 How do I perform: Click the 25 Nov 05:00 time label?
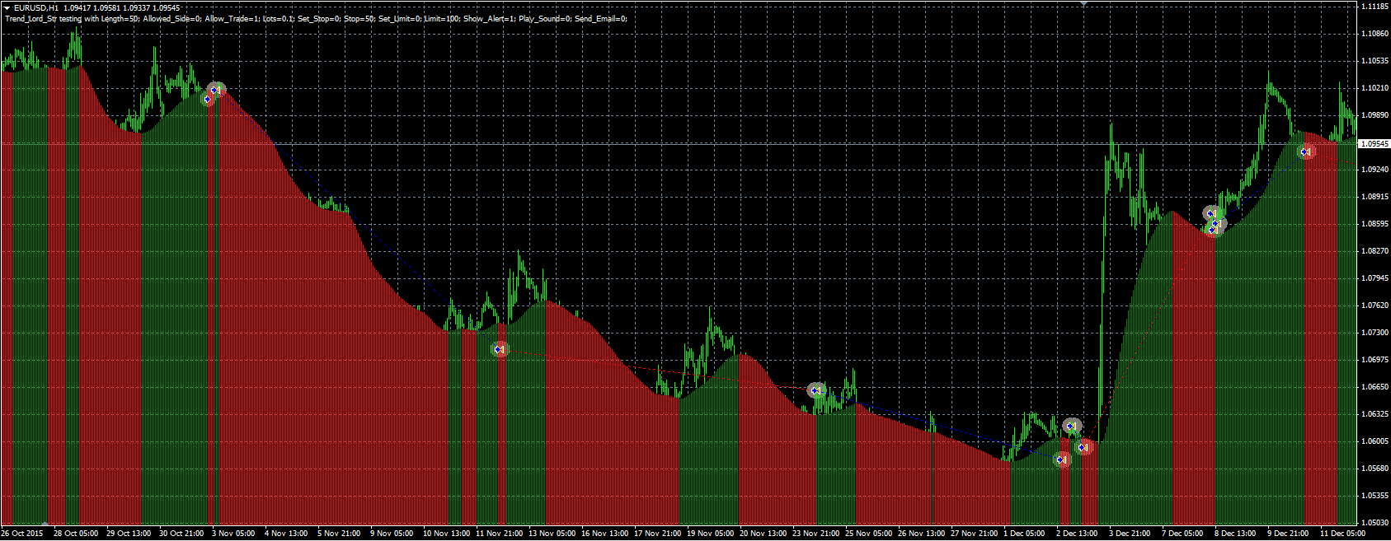coord(868,534)
